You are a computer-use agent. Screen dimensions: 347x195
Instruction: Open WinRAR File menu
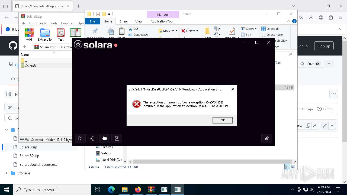23,23
